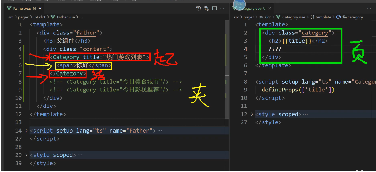Click the span text 你好 in Father.vue
Image resolution: width=376 pixels, height=172 pixels.
tap(83, 65)
